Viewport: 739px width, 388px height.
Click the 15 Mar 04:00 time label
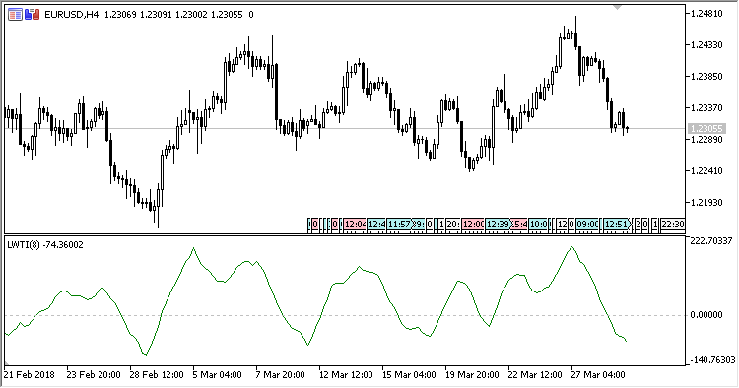coord(409,375)
